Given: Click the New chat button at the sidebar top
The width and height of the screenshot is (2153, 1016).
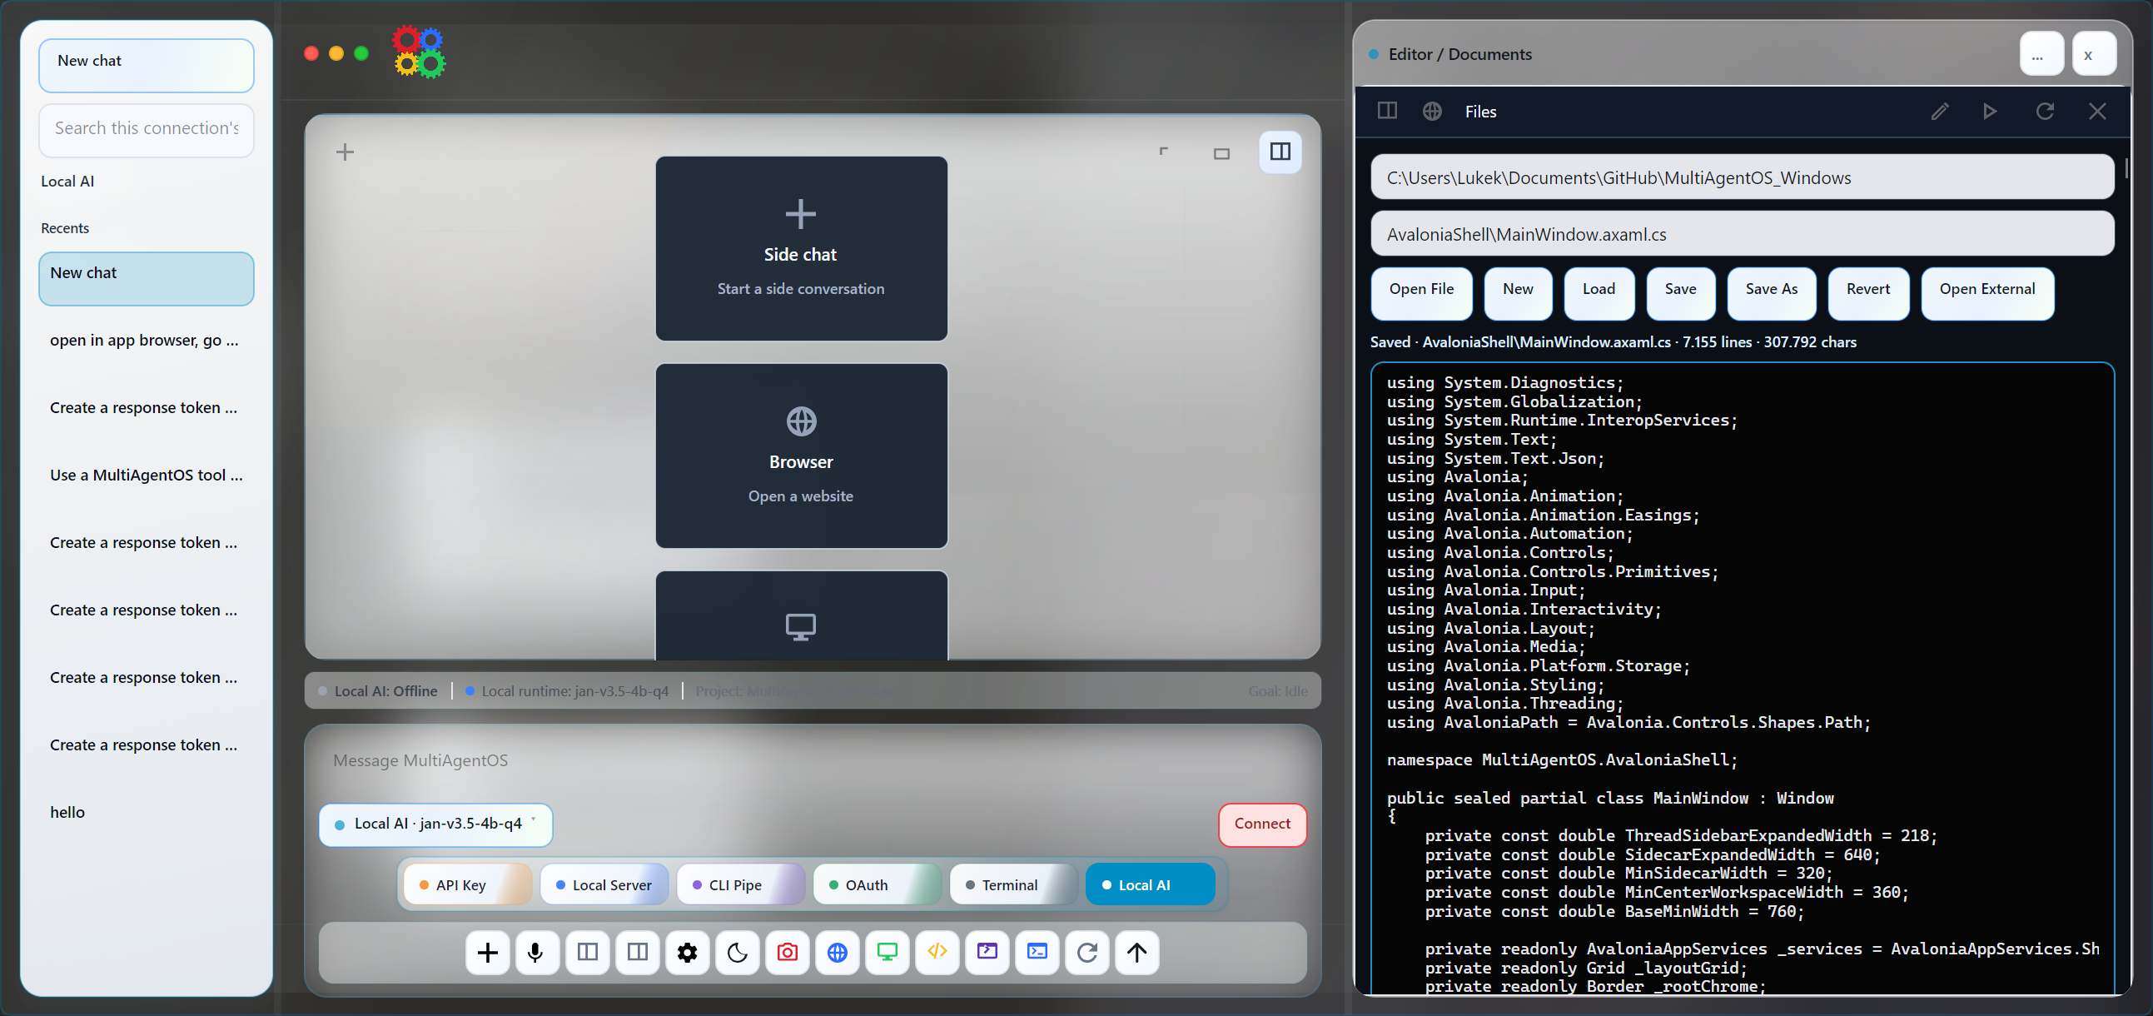Looking at the screenshot, I should [147, 65].
